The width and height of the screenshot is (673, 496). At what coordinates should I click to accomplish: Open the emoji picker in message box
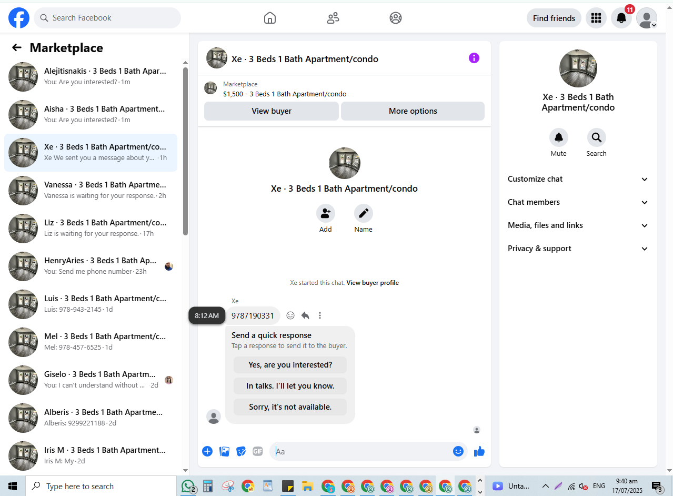pos(458,451)
